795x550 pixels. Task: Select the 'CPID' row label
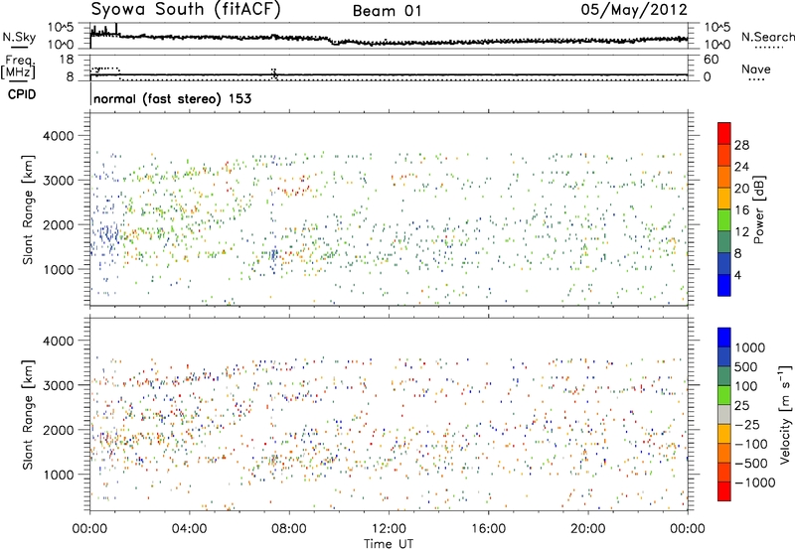pyautogui.click(x=22, y=94)
